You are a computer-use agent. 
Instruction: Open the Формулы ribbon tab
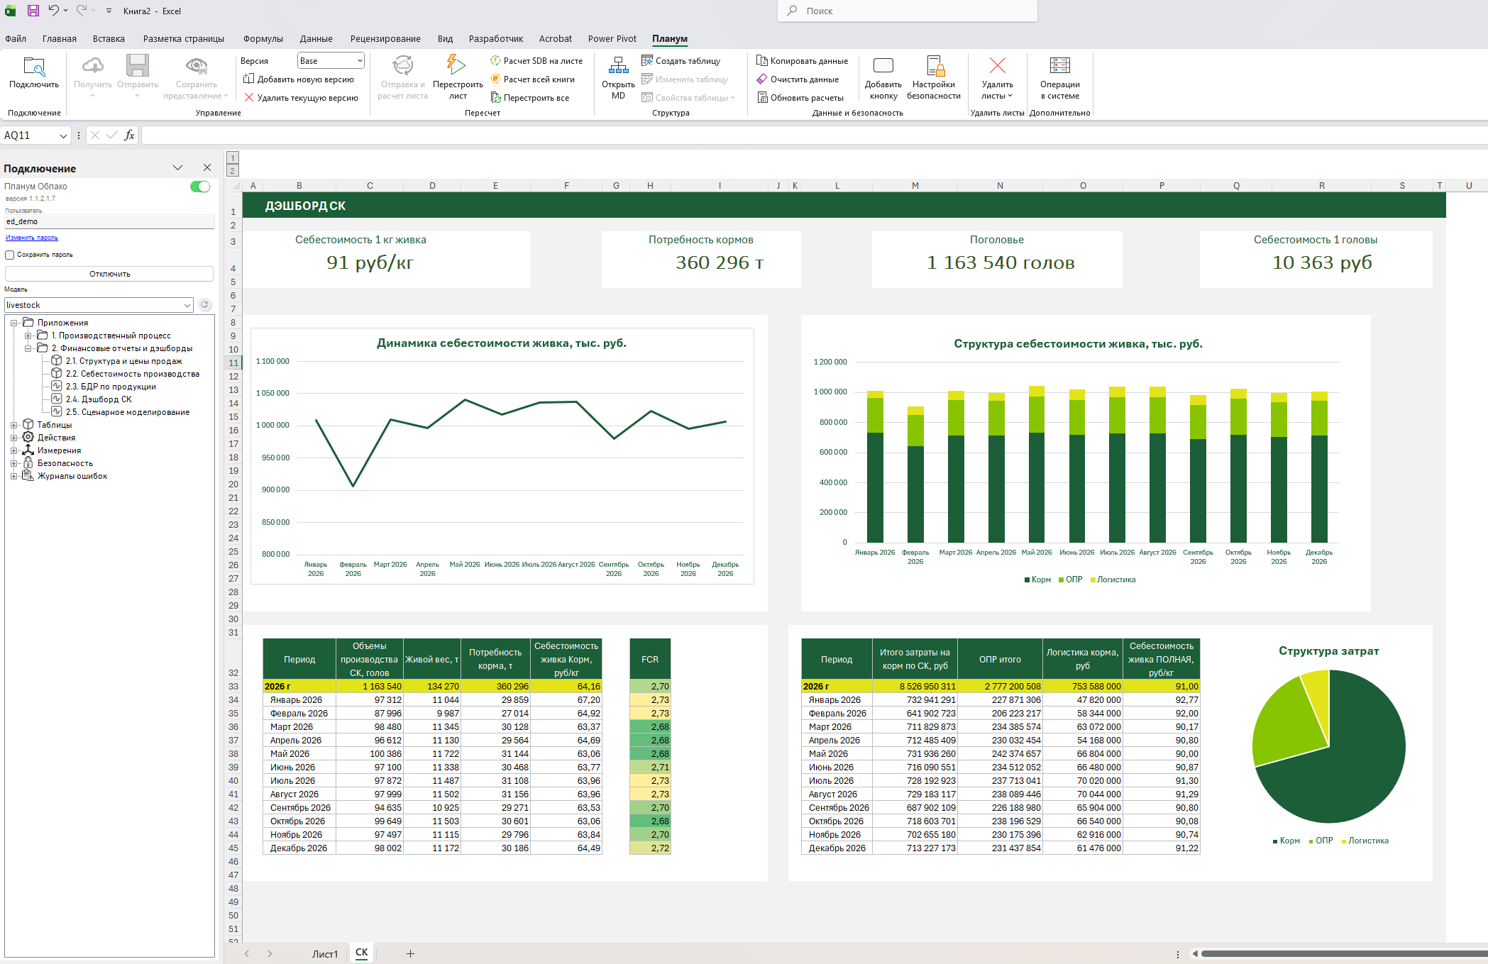[263, 39]
